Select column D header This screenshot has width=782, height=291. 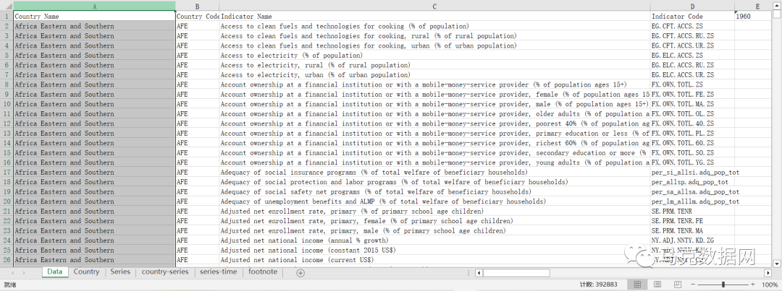pyautogui.click(x=692, y=6)
